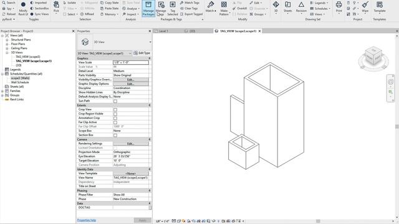Screen dimensions: 399x224
Task: Click the View Name value field
Action: (131, 178)
